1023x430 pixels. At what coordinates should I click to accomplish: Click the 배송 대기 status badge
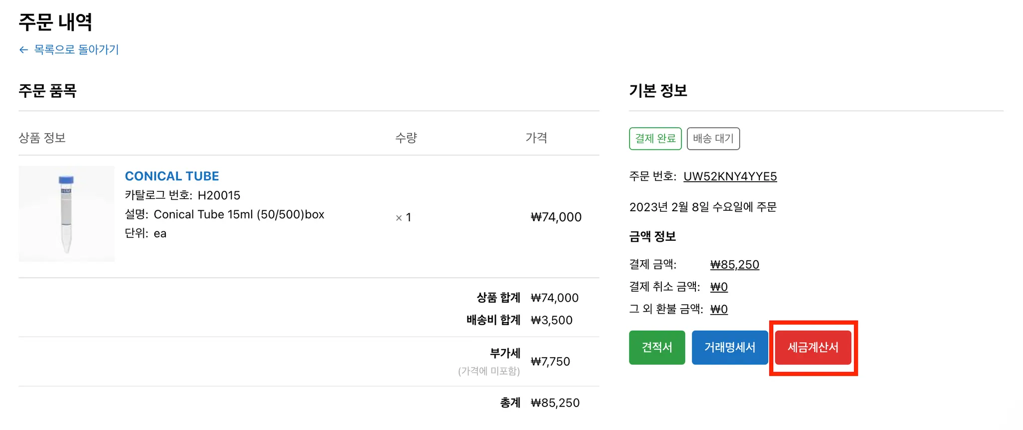(713, 138)
